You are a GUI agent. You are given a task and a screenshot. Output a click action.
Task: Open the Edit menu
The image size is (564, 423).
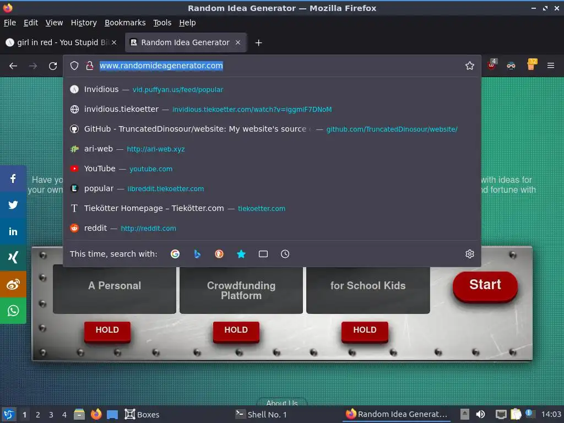(x=31, y=23)
